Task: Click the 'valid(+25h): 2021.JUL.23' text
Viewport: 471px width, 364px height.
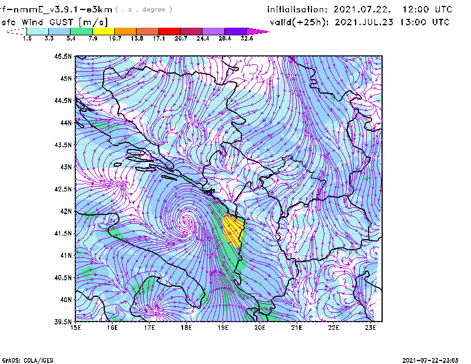Action: coord(331,22)
